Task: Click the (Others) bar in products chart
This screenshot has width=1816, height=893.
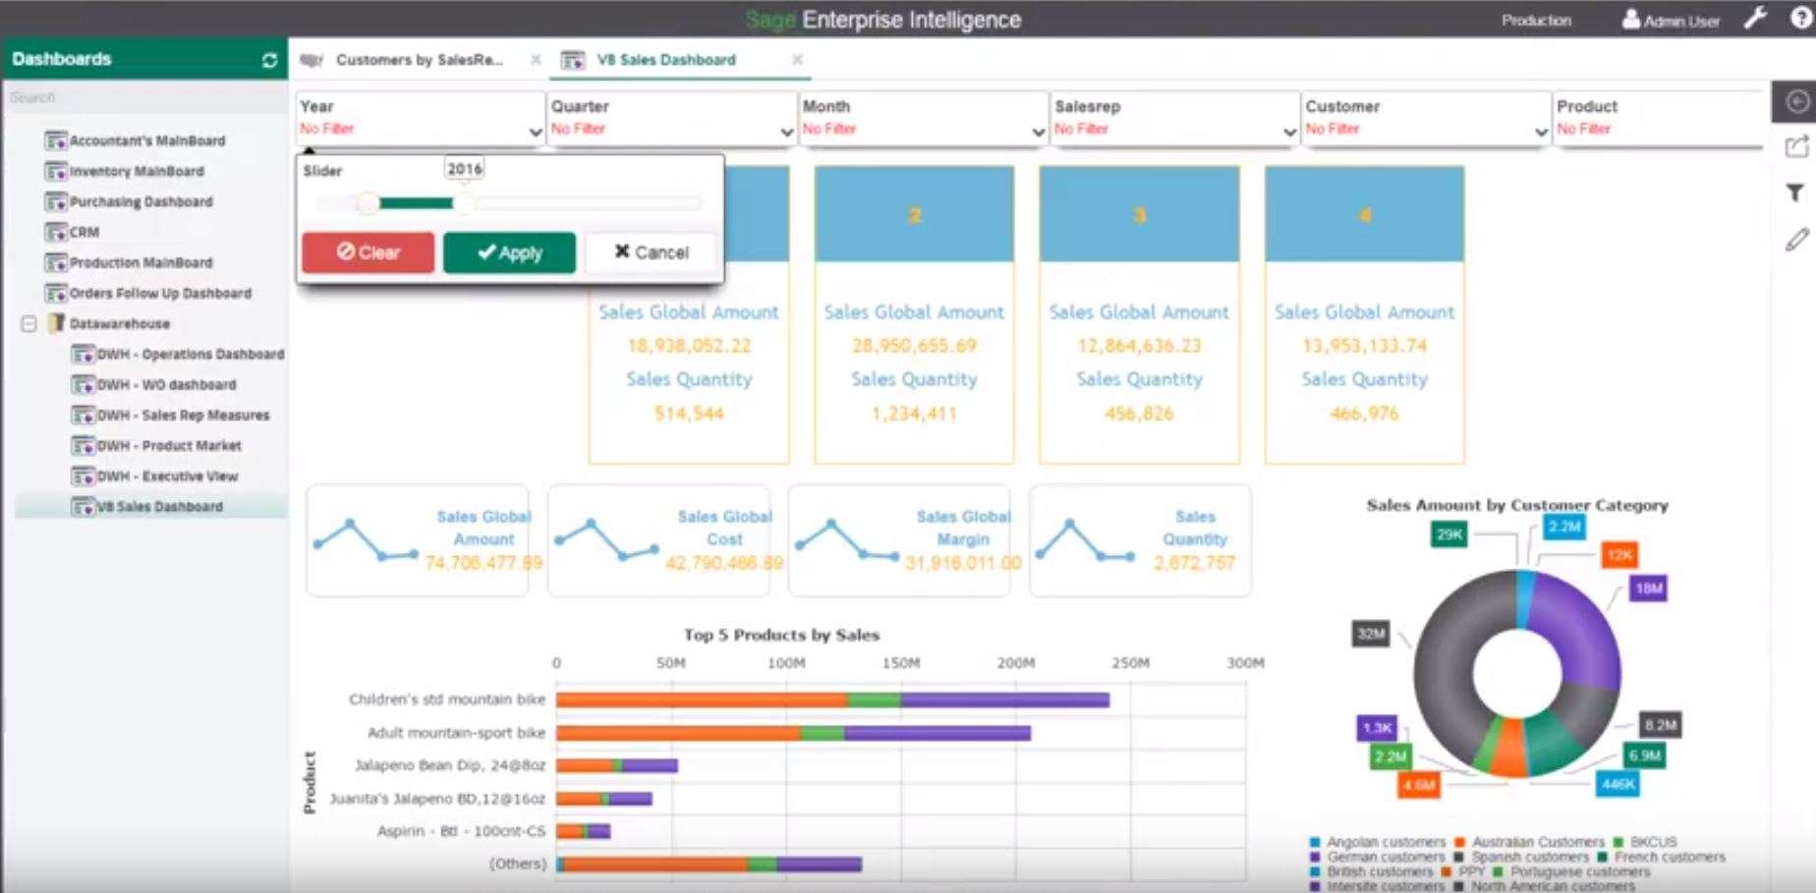Action: [709, 865]
